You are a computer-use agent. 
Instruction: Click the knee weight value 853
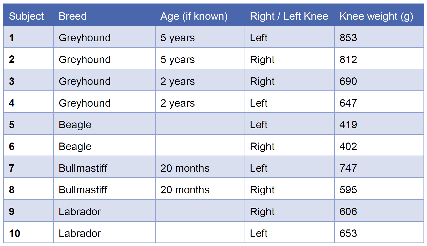point(348,38)
